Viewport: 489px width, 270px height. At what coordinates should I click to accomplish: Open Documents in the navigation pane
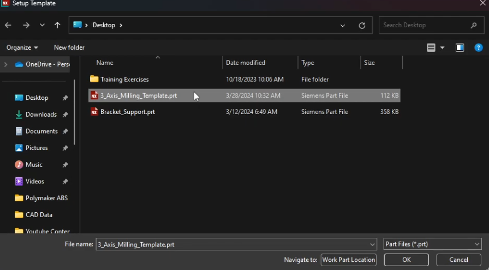click(x=41, y=131)
